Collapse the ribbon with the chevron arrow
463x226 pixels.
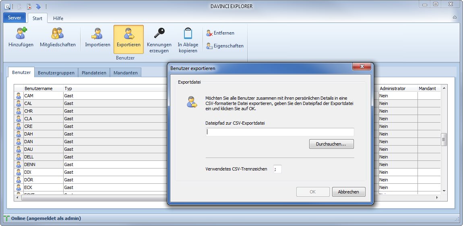[455, 18]
